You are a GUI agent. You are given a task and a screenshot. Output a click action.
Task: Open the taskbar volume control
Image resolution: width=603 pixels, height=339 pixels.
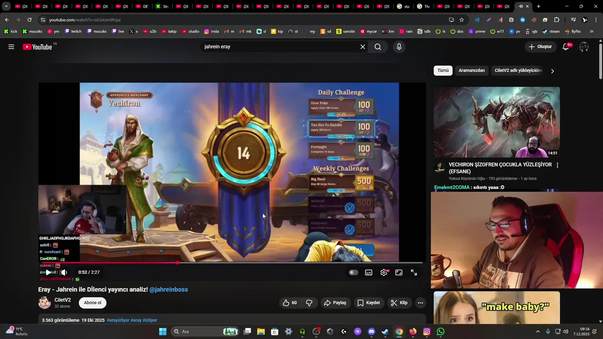(565, 331)
